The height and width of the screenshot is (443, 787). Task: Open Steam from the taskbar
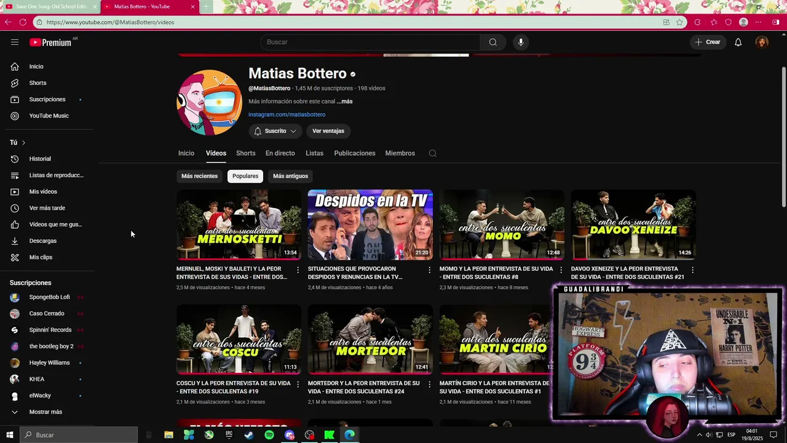point(249,435)
